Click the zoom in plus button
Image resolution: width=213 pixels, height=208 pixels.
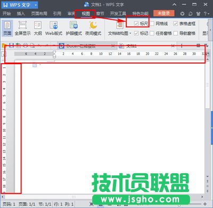point(205,204)
